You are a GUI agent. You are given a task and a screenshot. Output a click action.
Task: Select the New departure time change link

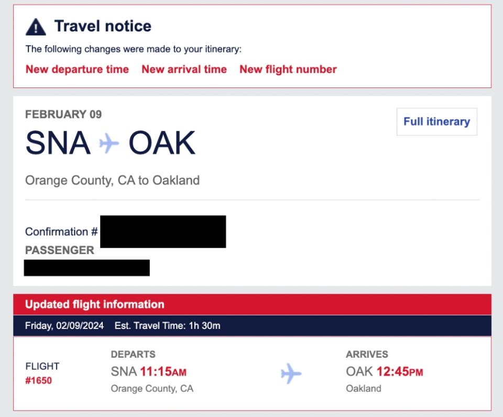[77, 69]
